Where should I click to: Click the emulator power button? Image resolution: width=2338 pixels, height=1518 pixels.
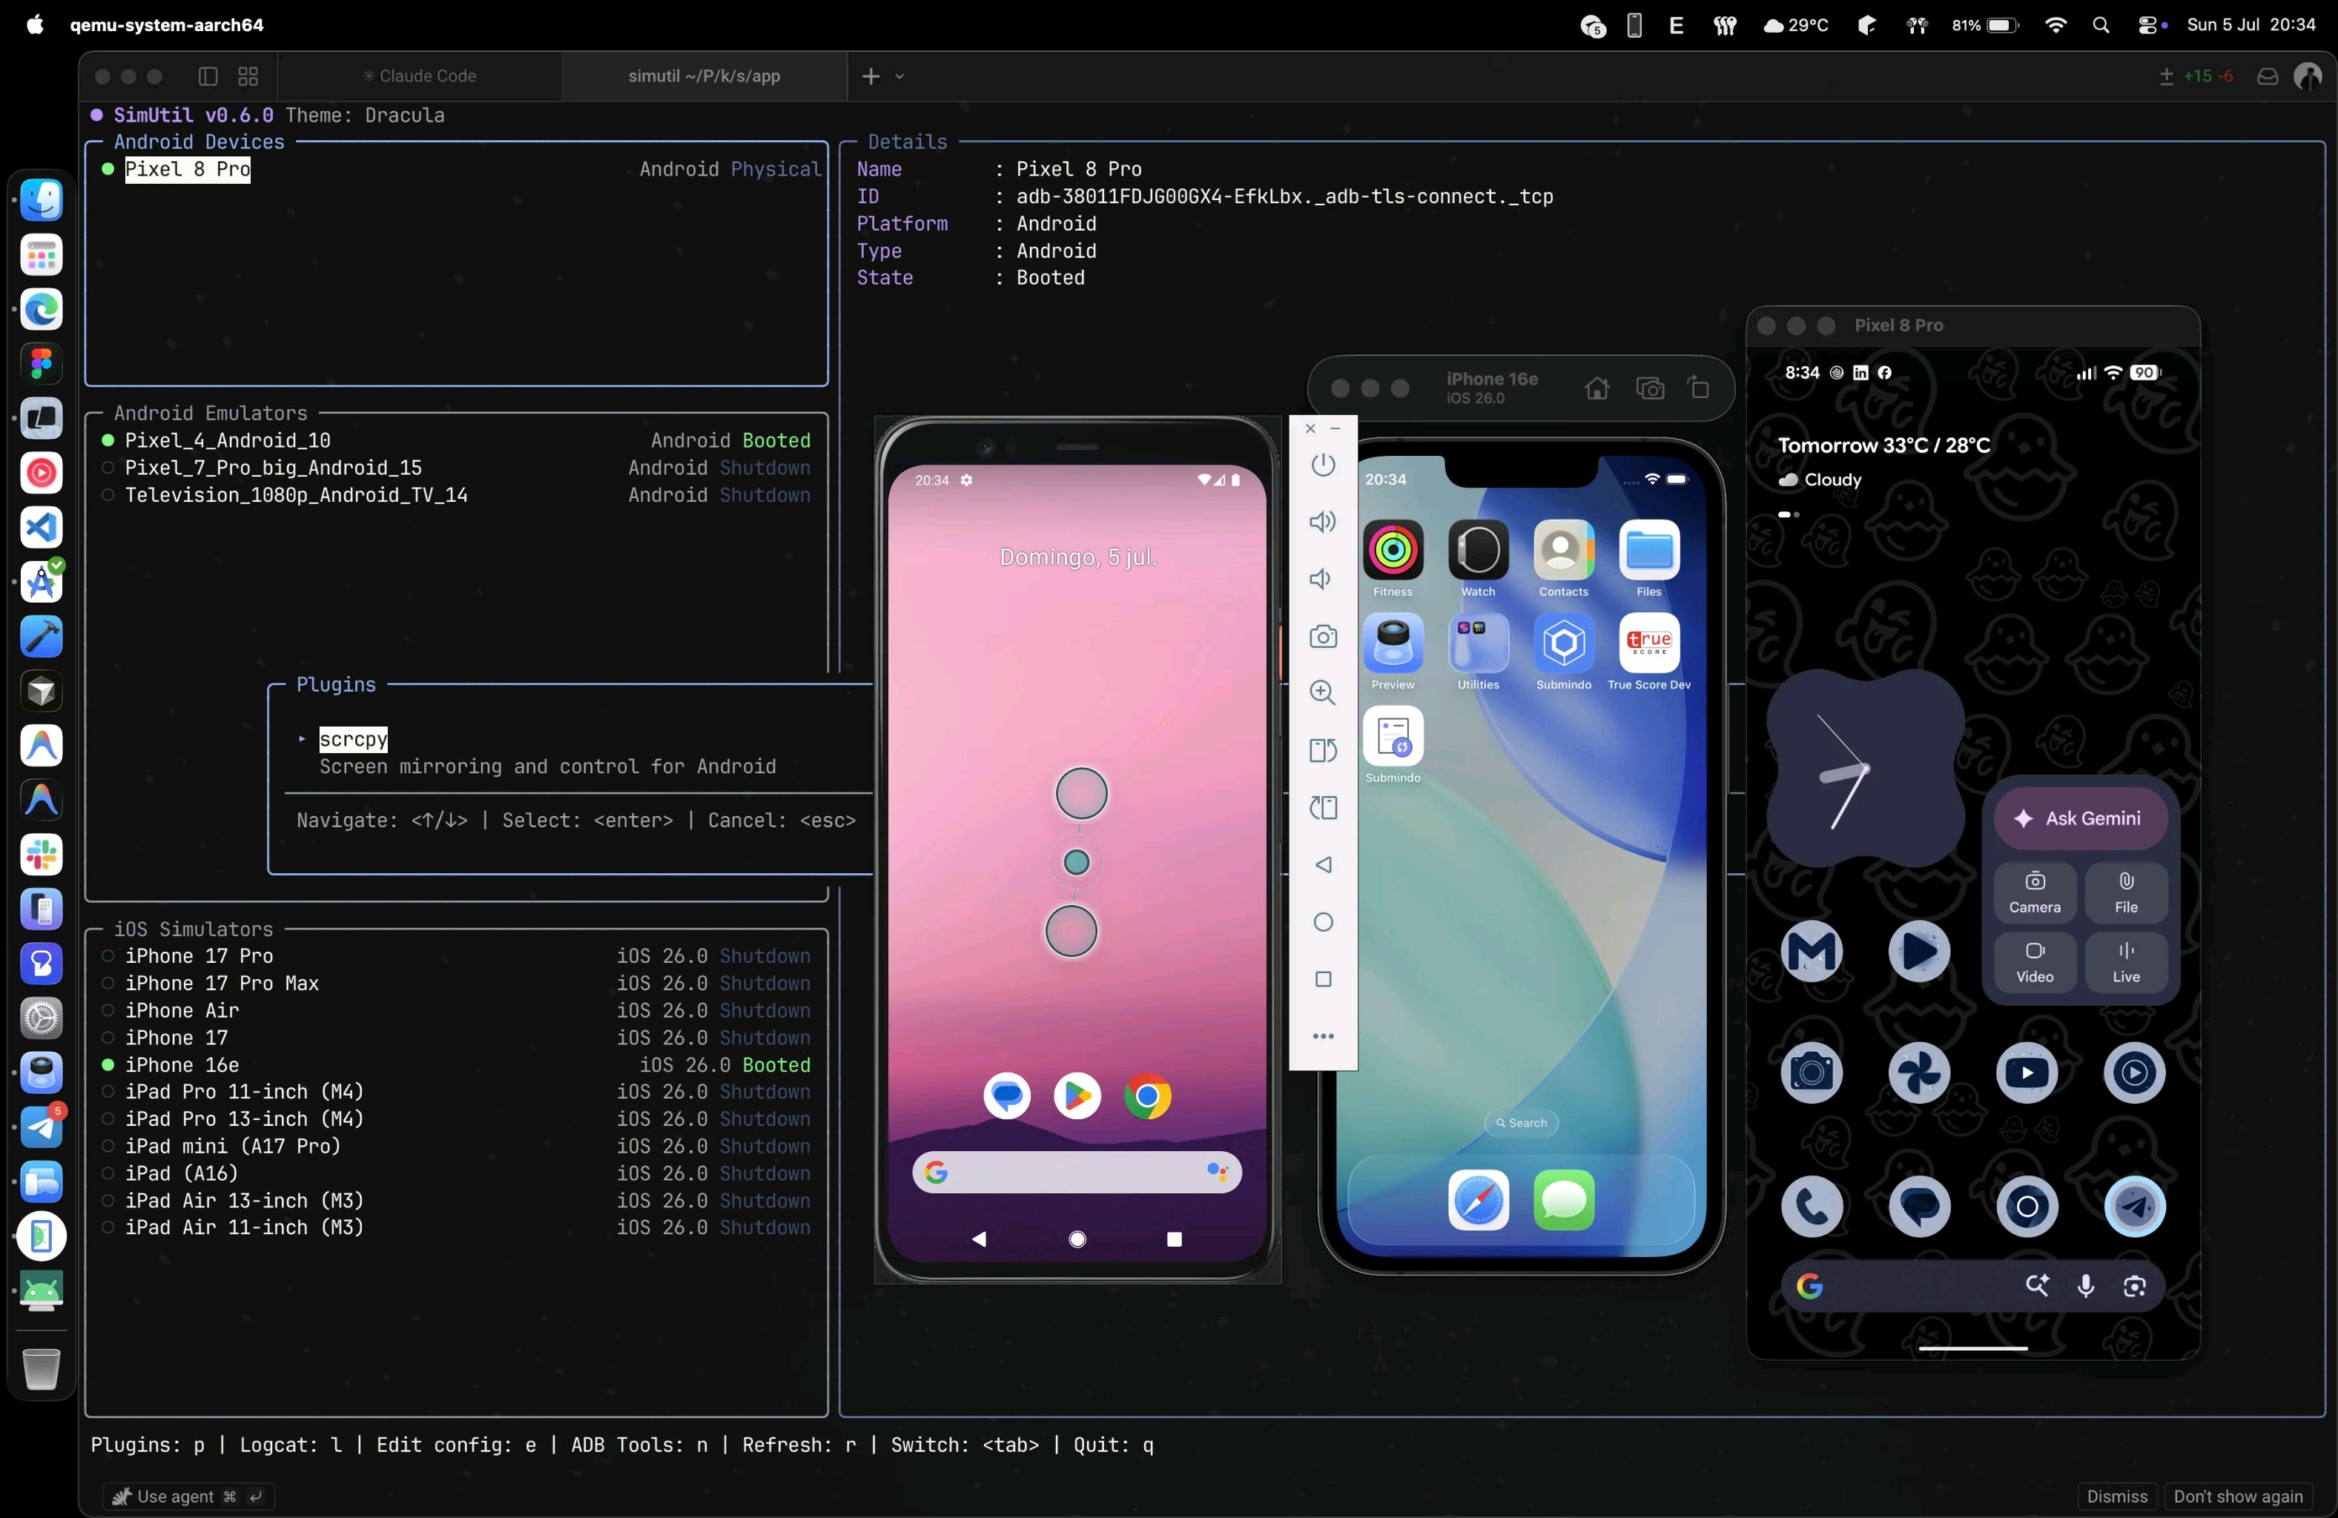[1323, 465]
